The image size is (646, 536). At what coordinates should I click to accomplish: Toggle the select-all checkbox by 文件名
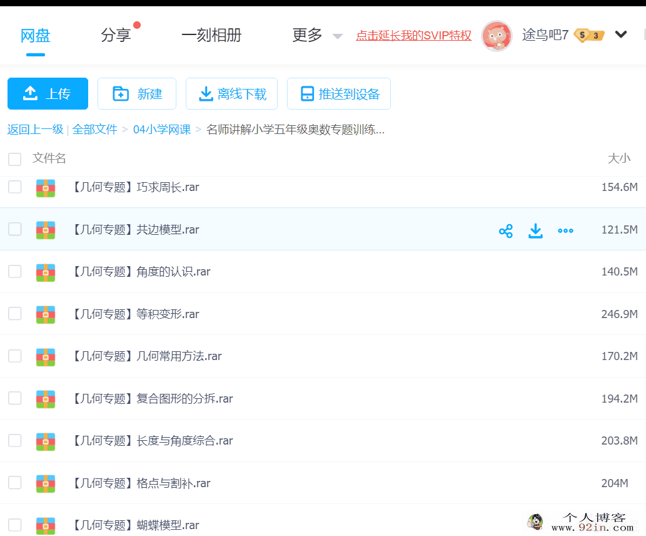[x=15, y=159]
